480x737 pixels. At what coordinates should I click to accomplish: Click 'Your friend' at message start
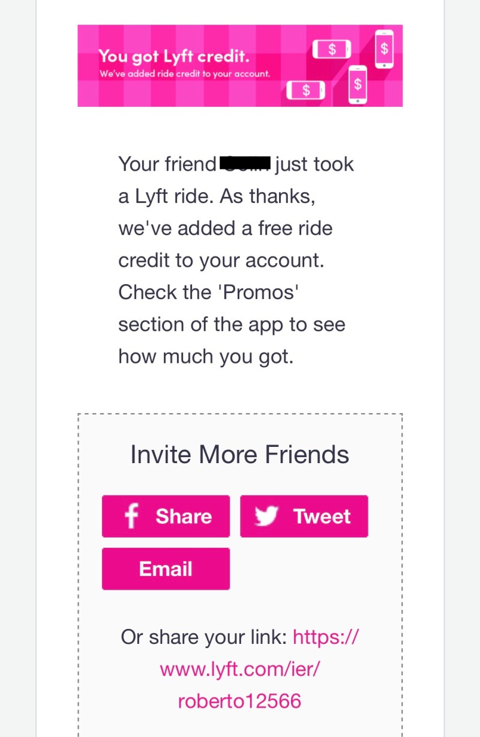click(167, 164)
